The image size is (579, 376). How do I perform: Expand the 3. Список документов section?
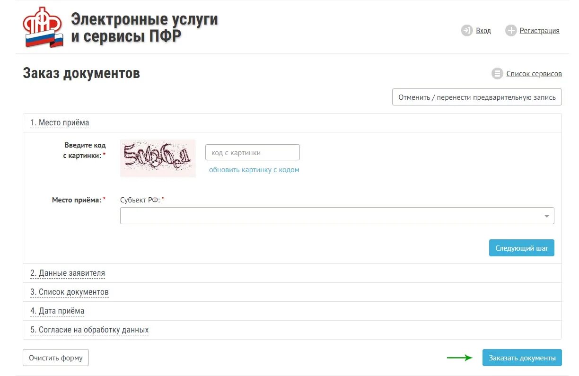(70, 292)
